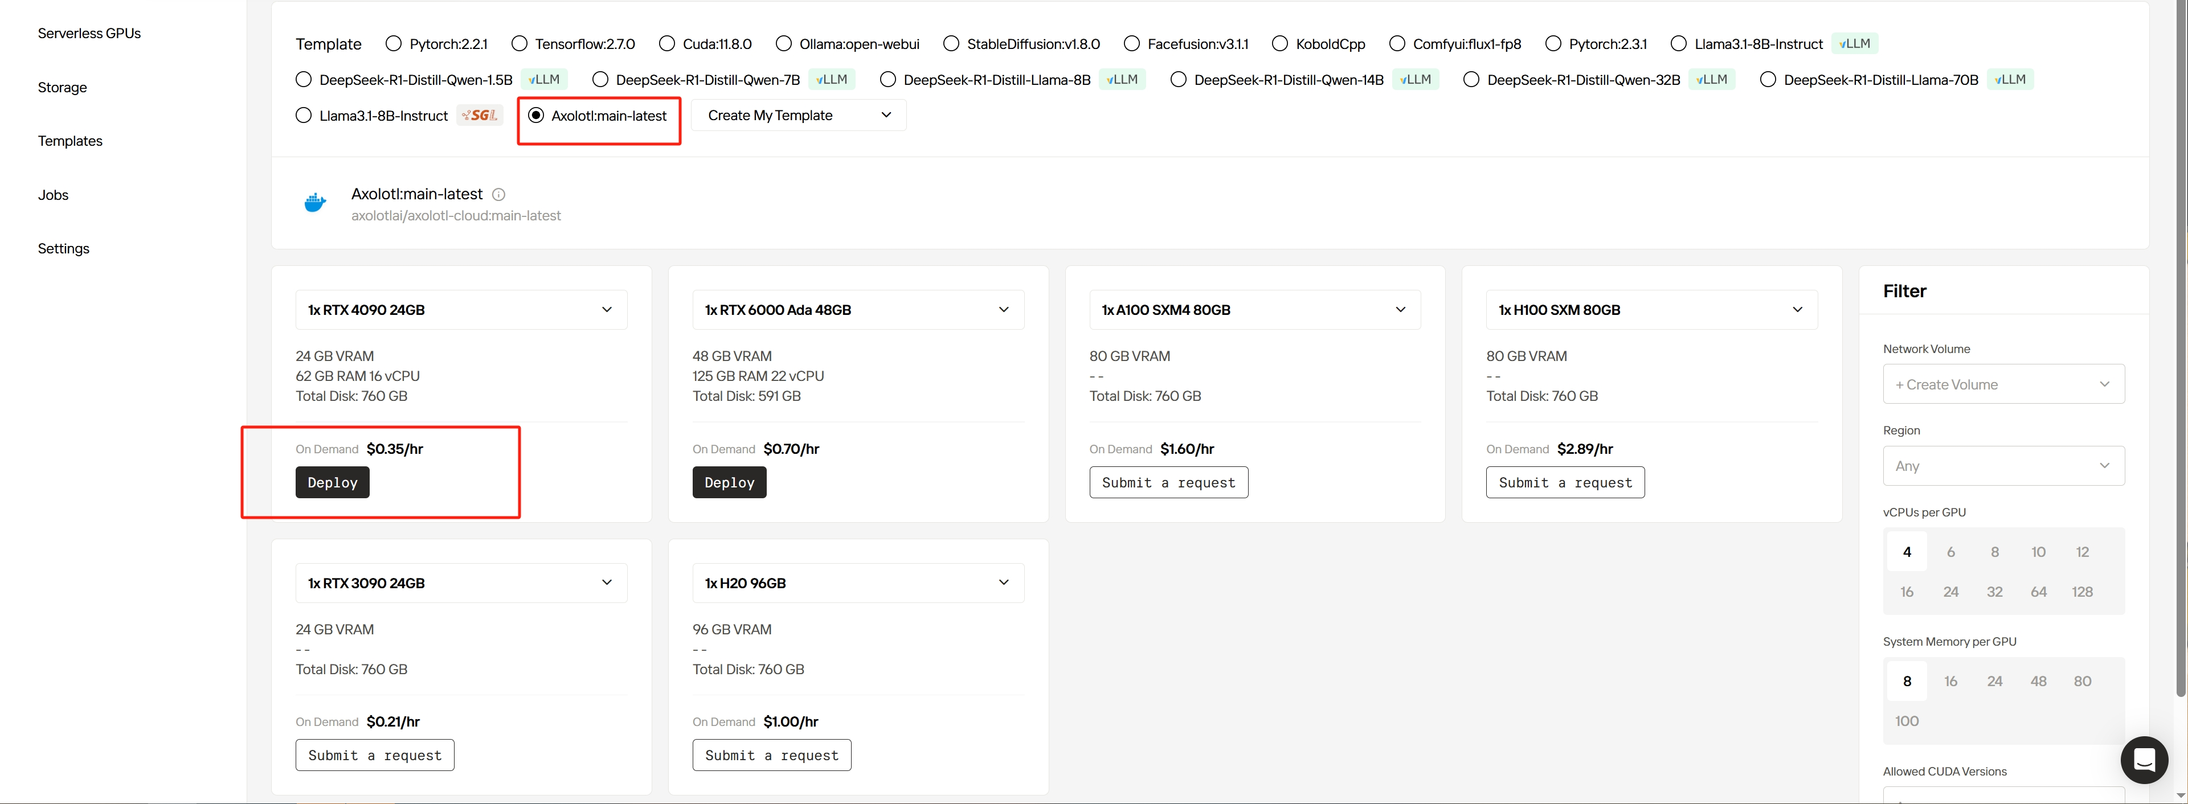Select the Pytorch:2.2.1 template radio button
Viewport: 2188px width, 804px height.
click(x=393, y=43)
